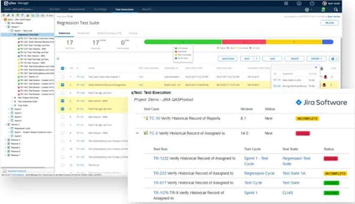Screen dimensions: 355x204
Task: Open the Requirements navbar tab
Action: [77, 9]
